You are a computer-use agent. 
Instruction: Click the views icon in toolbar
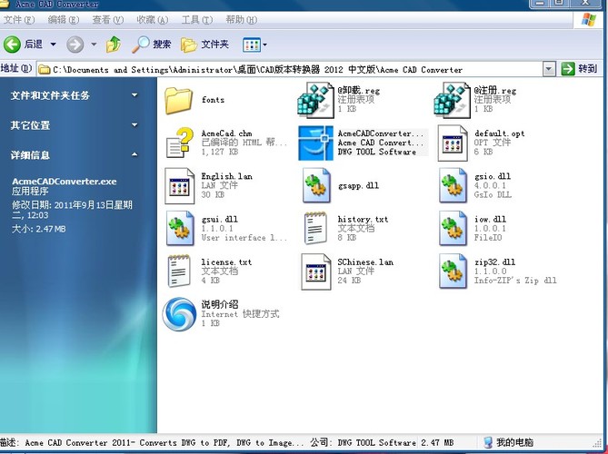[251, 44]
